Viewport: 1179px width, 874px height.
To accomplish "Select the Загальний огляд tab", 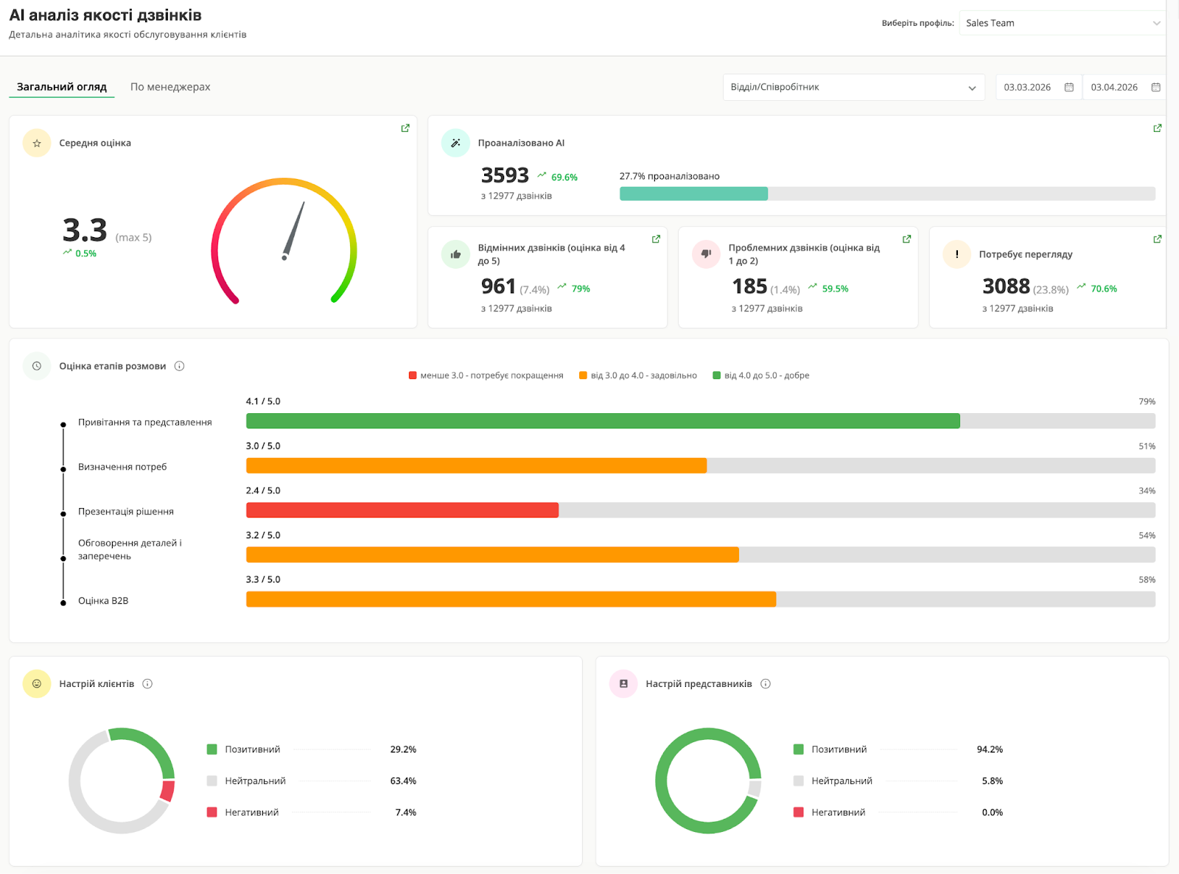I will click(62, 87).
